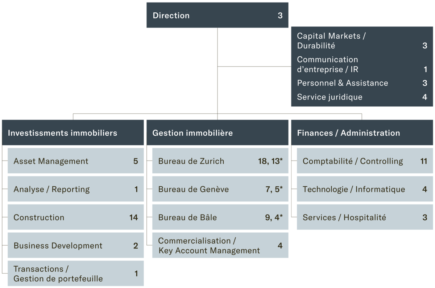Select Personnel & Assistance row
435x288 pixels.
[x=362, y=83]
